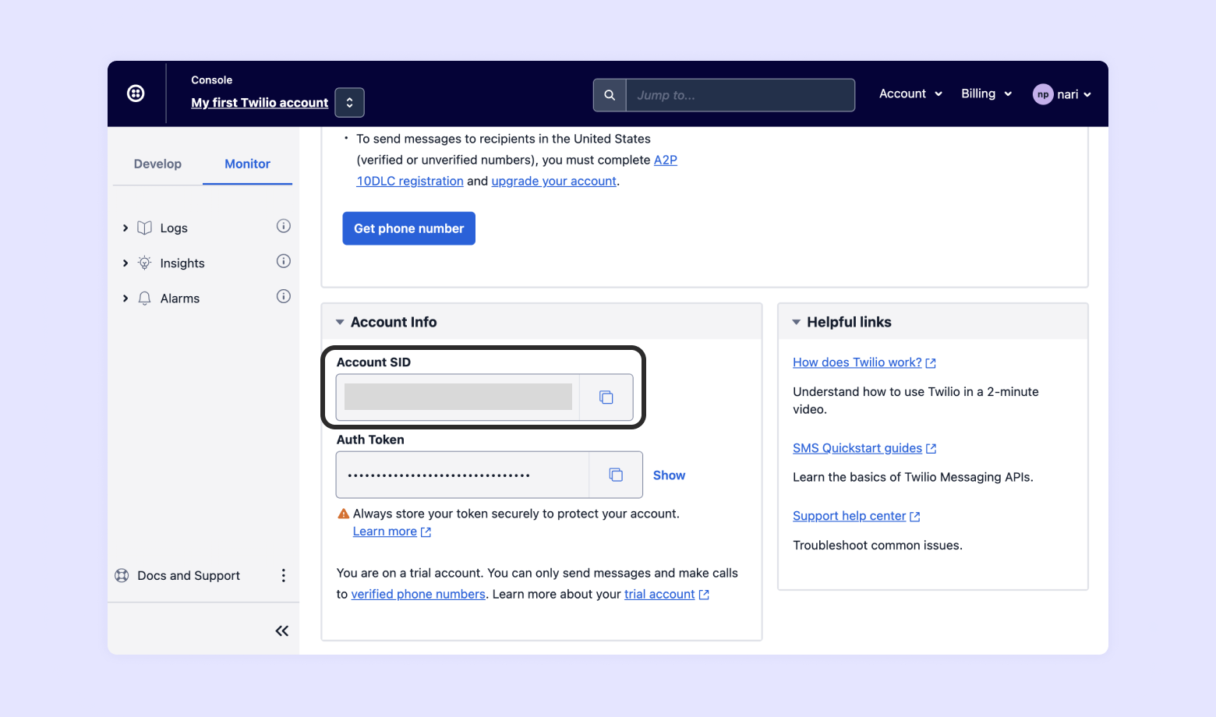Viewport: 1216px width, 717px height.
Task: Open the SMS Quickstart guides link
Action: [857, 448]
